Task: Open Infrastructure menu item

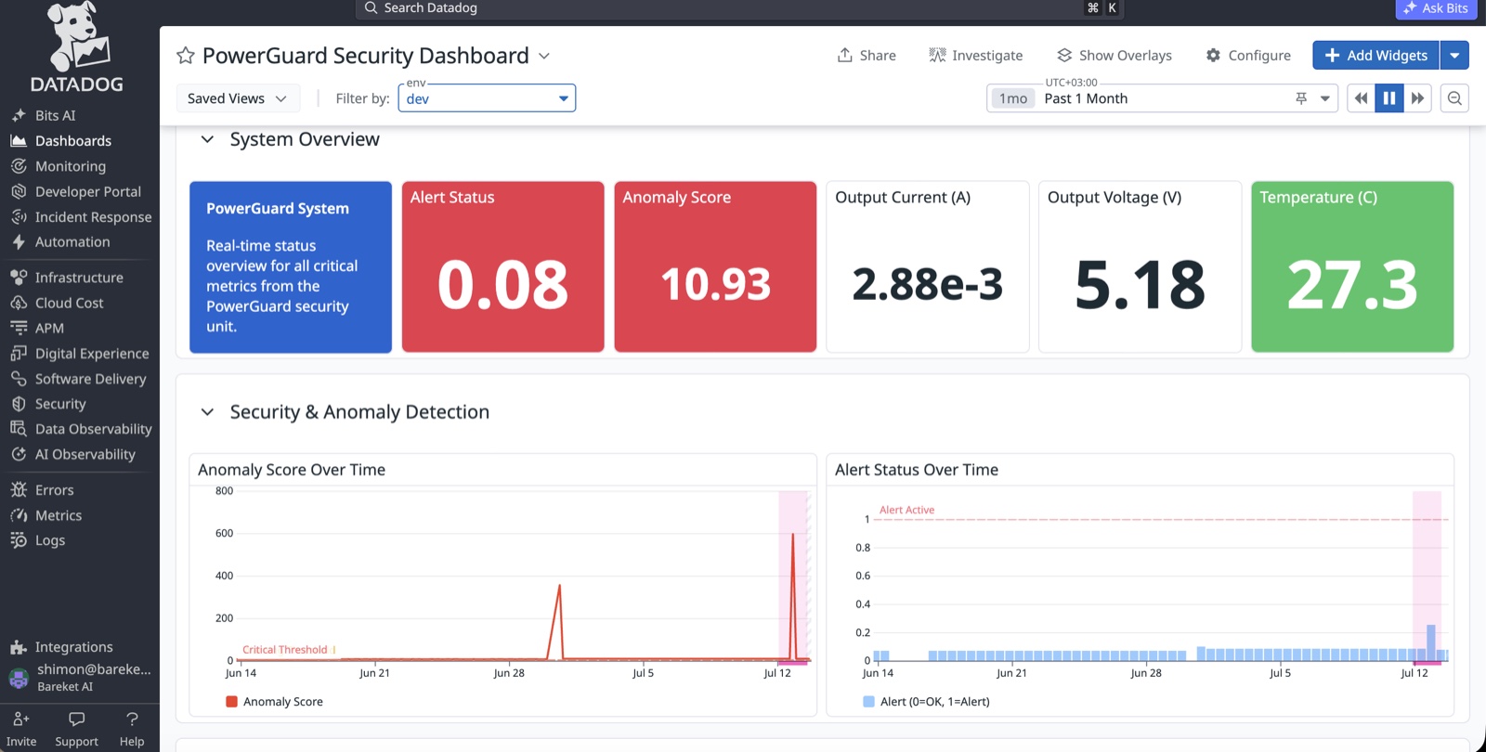Action: [78, 278]
